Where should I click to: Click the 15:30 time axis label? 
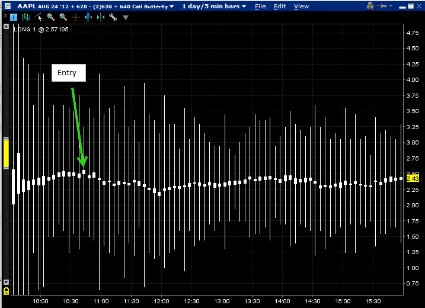[373, 301]
